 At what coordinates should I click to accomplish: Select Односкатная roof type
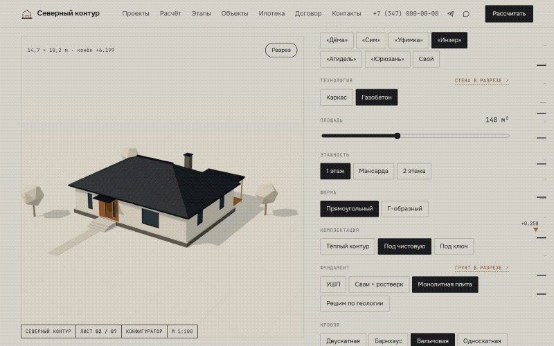click(x=482, y=340)
